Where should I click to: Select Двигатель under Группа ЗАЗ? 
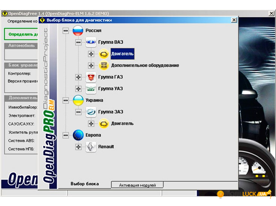pyautogui.click(x=122, y=124)
